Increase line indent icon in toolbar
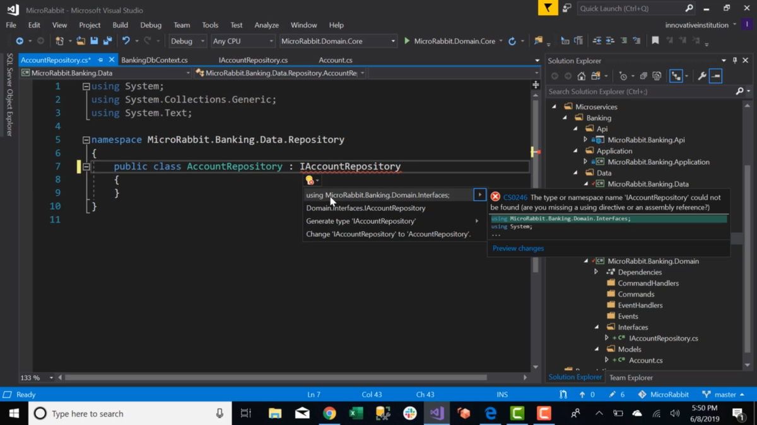 pos(610,41)
